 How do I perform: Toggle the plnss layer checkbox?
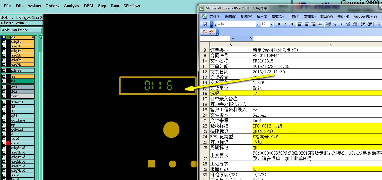pos(3,70)
